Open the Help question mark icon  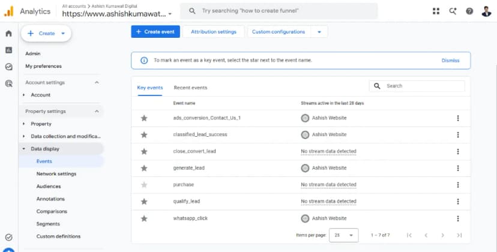(x=469, y=11)
